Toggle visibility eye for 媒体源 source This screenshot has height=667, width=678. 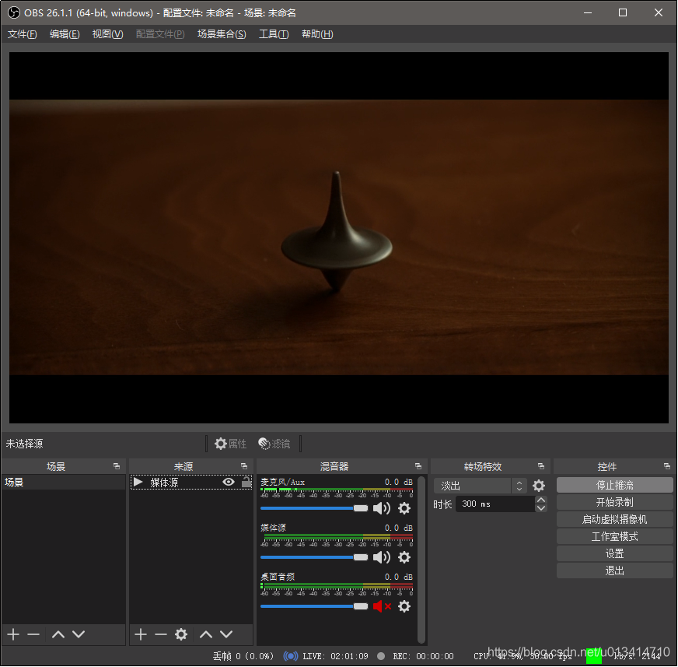tap(229, 483)
